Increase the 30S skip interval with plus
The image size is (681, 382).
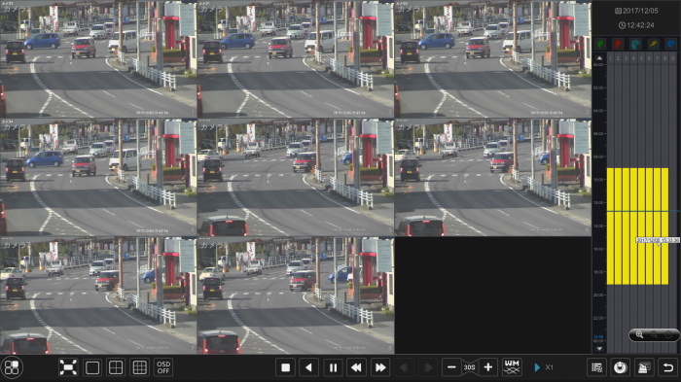point(488,367)
